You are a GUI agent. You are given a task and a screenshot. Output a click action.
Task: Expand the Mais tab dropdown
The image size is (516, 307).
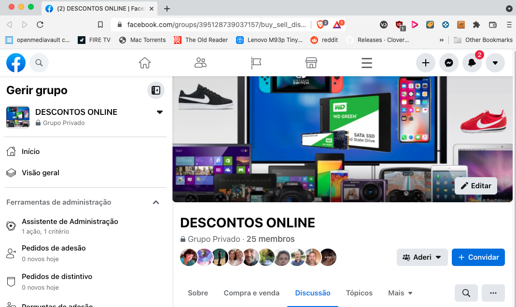point(400,293)
